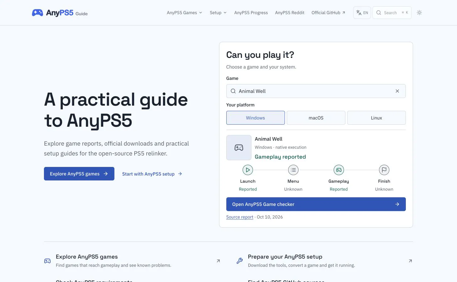The image size is (457, 282).
Task: Click the arrow at Explore AnyPS5 games row end
Action: (x=218, y=261)
